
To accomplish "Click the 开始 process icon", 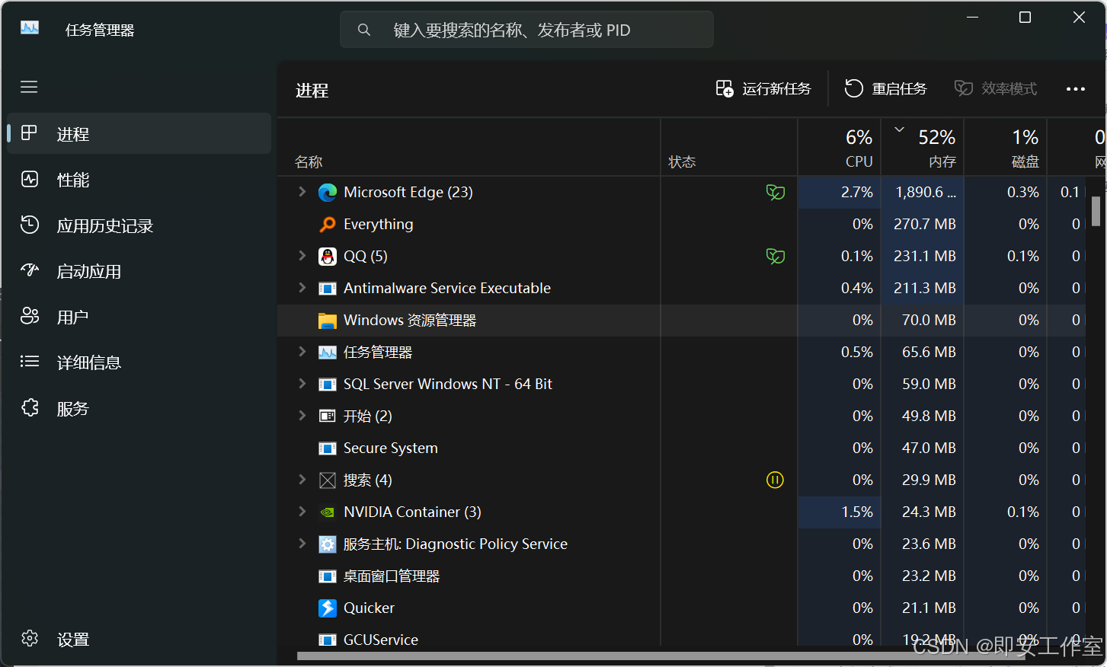I will tap(328, 416).
